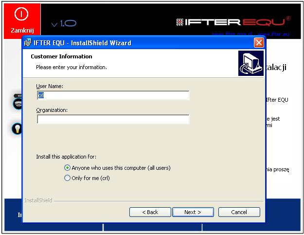This screenshot has height=235, width=304.
Task: Click the Zamknij power button
Action: (x=22, y=20)
